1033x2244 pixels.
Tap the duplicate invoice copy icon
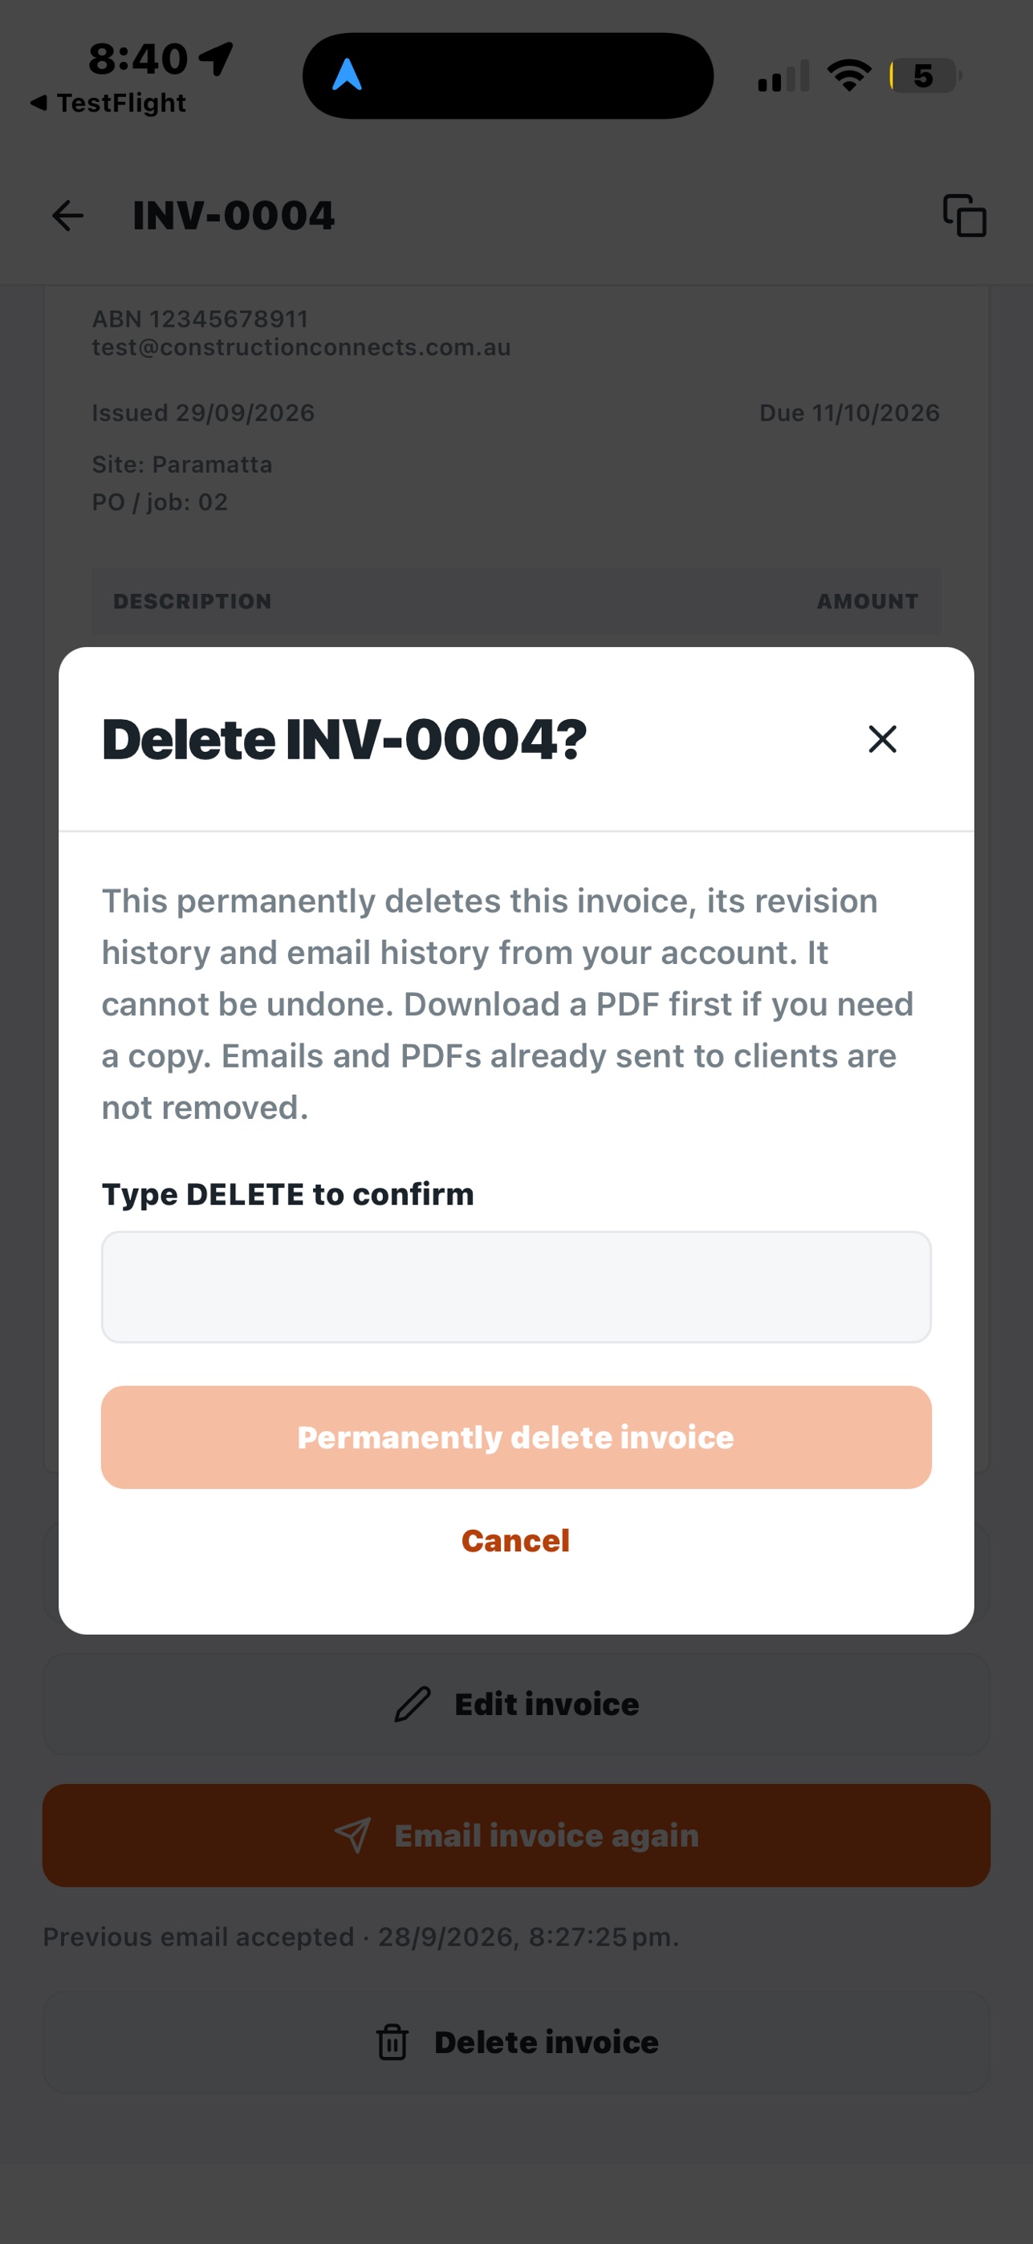coord(964,215)
